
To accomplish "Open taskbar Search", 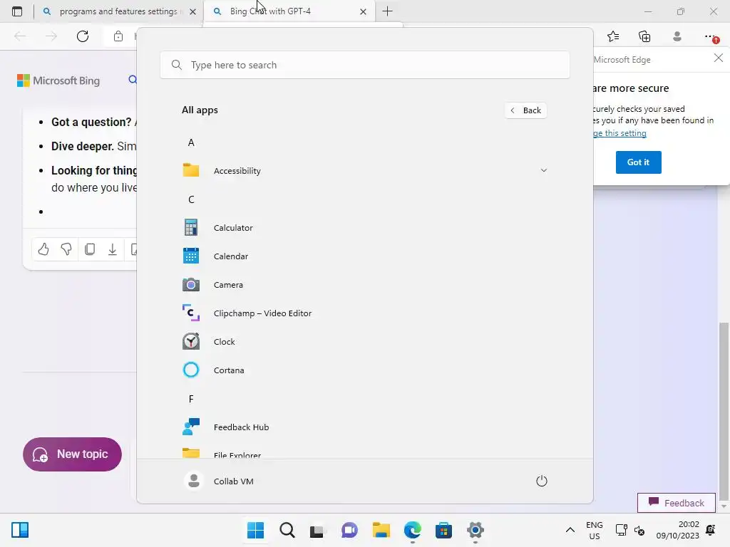I will click(x=287, y=530).
